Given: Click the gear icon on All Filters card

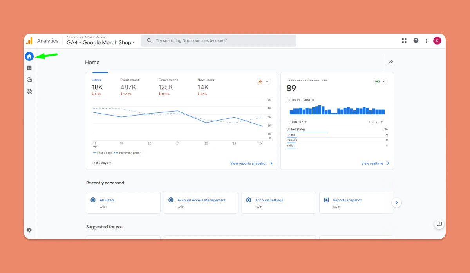Looking at the screenshot, I should pyautogui.click(x=93, y=200).
